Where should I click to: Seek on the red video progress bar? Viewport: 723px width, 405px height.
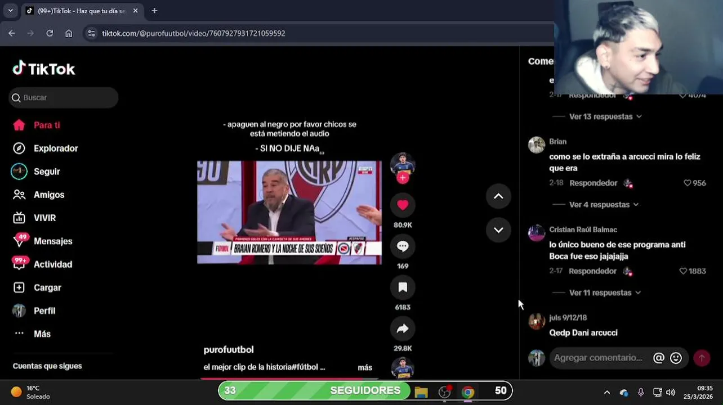pyautogui.click(x=289, y=378)
